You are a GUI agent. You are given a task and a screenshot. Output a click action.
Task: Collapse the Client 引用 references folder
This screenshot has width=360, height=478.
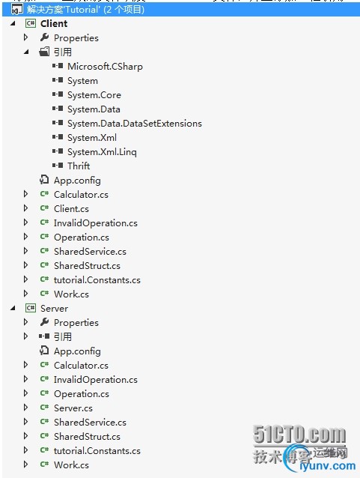(26, 52)
